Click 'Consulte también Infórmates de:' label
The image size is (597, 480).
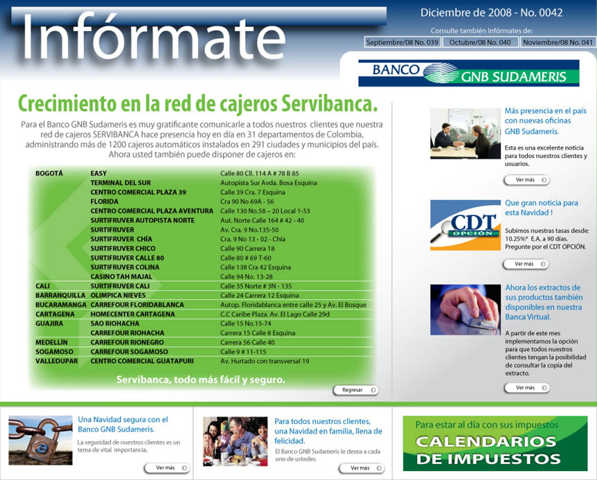(x=481, y=30)
